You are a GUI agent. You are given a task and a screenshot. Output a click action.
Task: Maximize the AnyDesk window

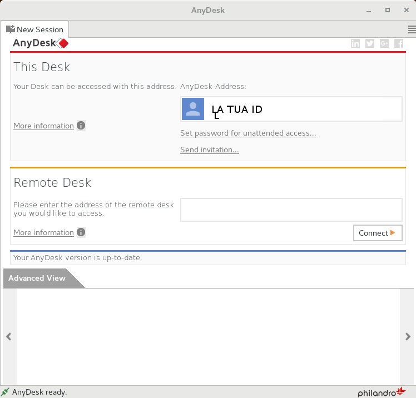point(388,10)
